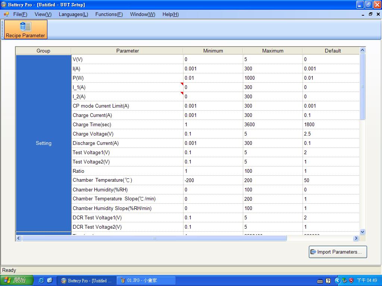Click the horizontal scroll right arrow
This screenshot has width=382, height=286.
[x=356, y=238]
